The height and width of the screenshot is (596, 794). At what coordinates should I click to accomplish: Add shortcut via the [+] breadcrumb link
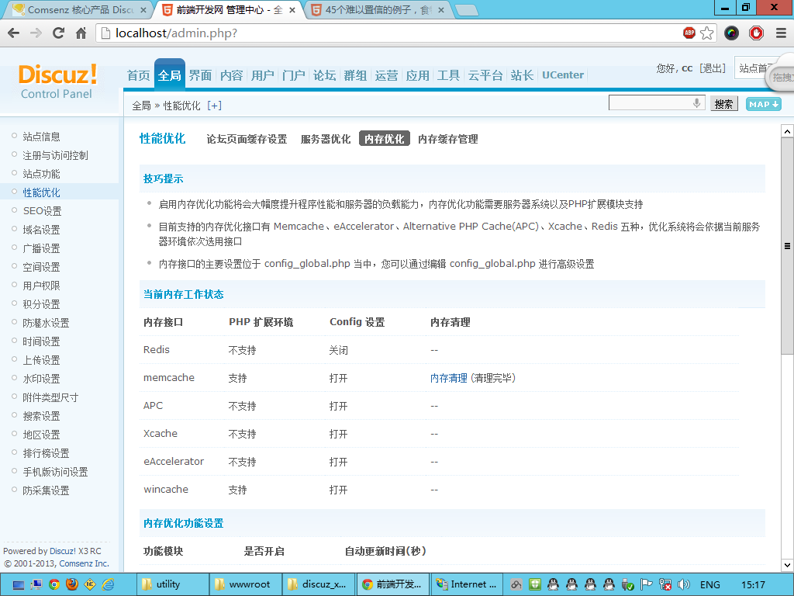[x=214, y=106]
